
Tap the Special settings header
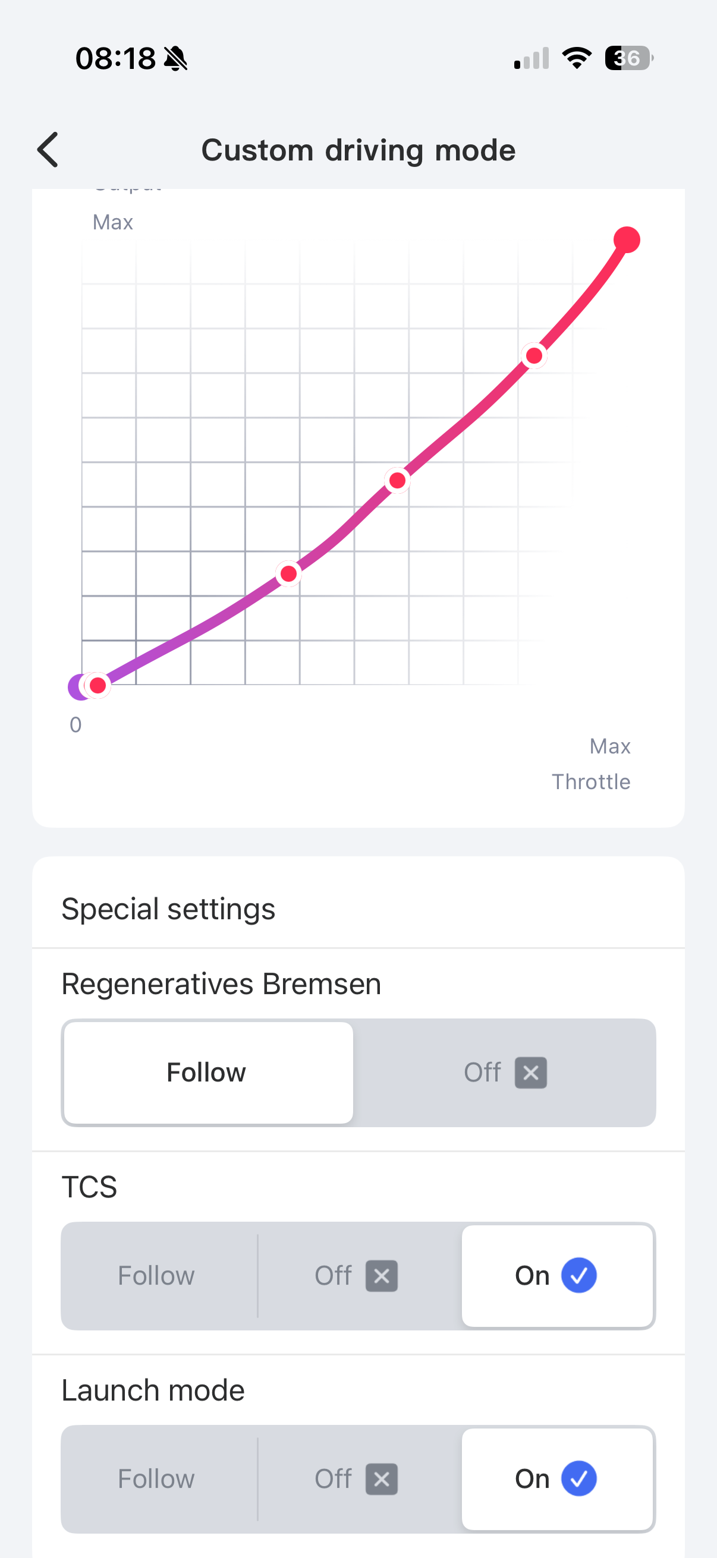coord(168,909)
